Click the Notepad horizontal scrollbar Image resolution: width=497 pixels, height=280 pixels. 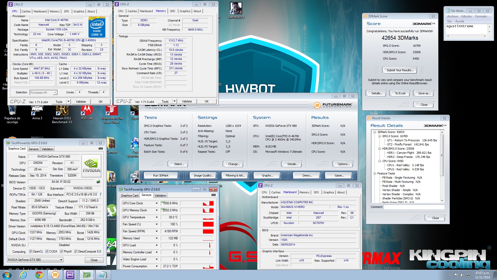click(x=466, y=36)
